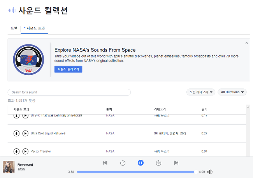
Task: Close the NASA Sounds From Space banner
Action: pos(246,43)
